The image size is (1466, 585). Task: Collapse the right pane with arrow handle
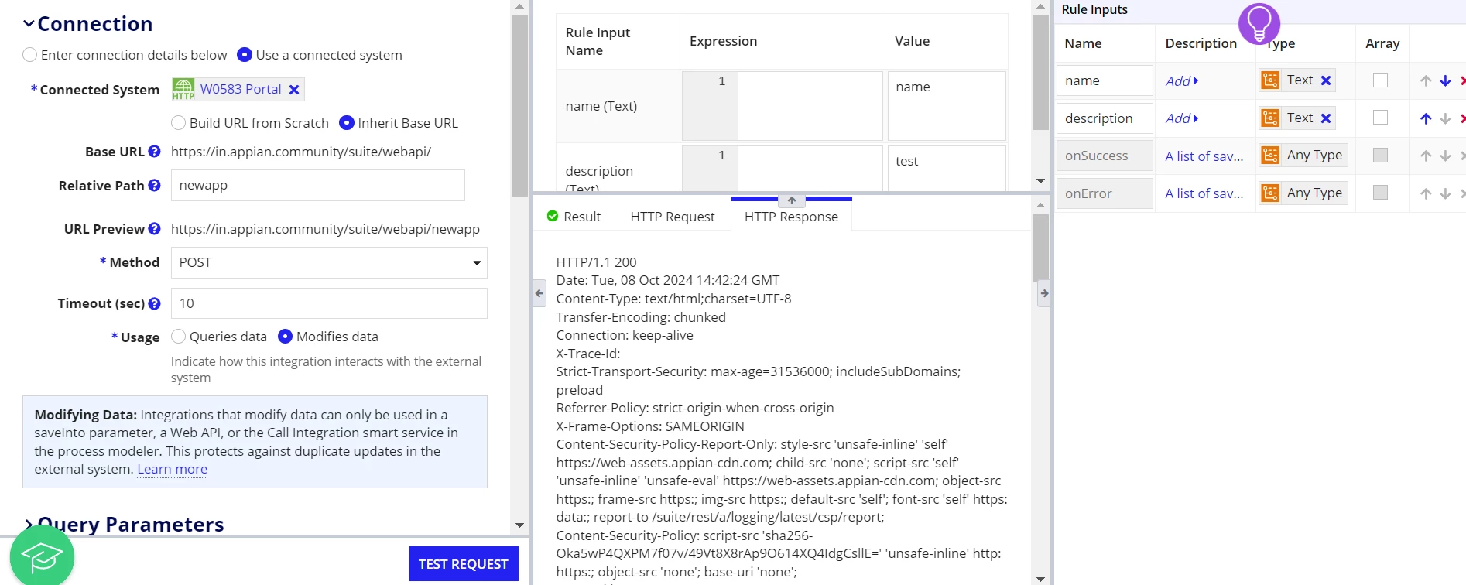[1044, 293]
